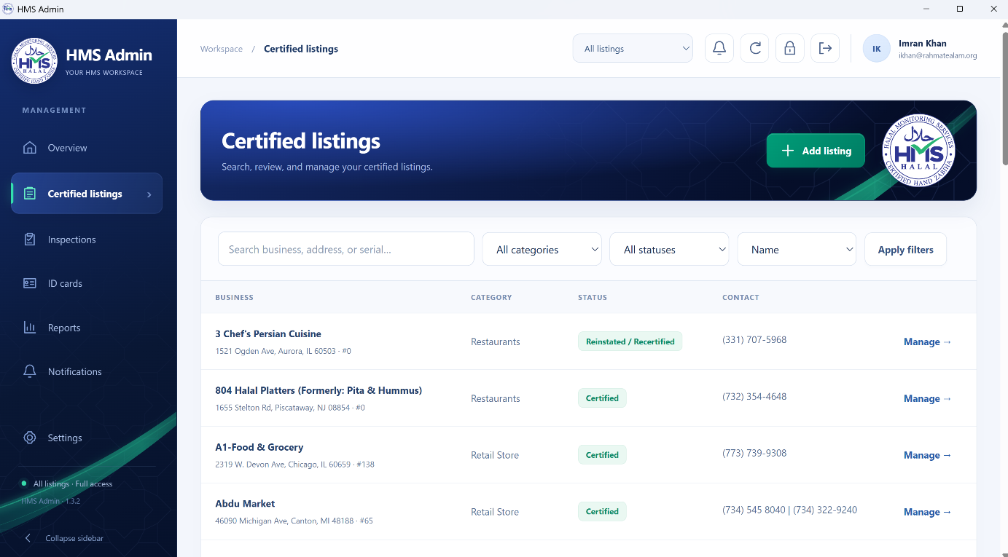Click the collapse sidebar chevron icon
This screenshot has height=557, width=1008.
point(28,538)
